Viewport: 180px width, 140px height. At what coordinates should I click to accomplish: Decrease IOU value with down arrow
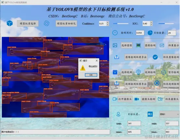tap(151, 25)
